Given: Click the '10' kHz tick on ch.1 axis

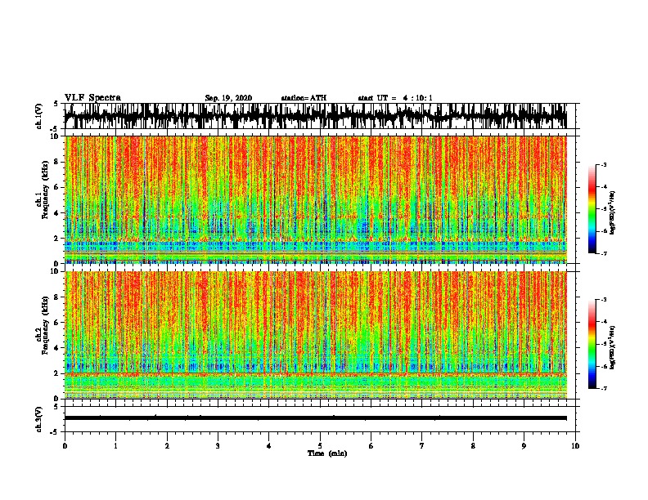Looking at the screenshot, I should tap(55, 136).
